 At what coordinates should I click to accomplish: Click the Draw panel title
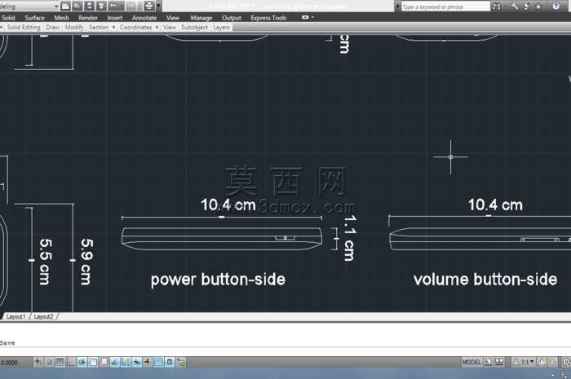click(x=53, y=27)
